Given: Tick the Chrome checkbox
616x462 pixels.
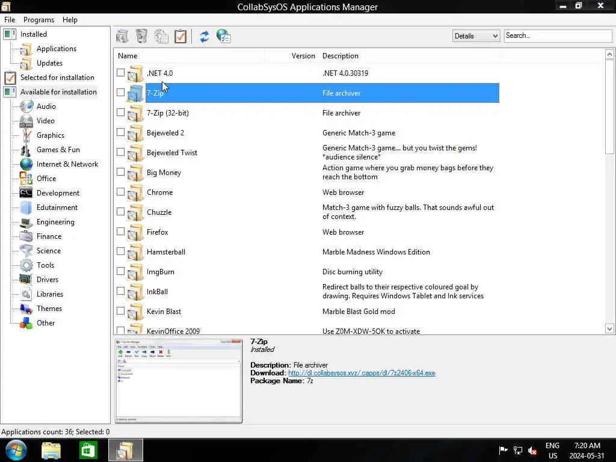Looking at the screenshot, I should 120,192.
